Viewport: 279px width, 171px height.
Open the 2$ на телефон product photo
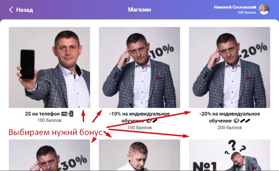[x=49, y=67]
